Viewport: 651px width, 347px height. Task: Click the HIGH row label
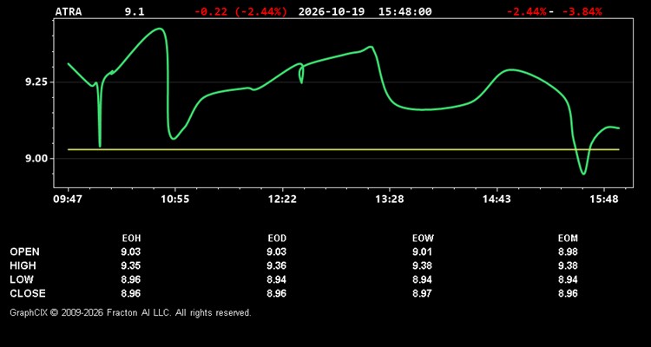[23, 265]
